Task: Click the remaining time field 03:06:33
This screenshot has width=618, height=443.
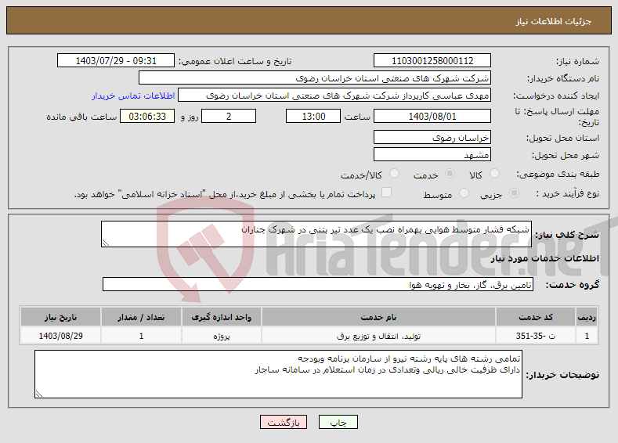Action: (x=147, y=116)
